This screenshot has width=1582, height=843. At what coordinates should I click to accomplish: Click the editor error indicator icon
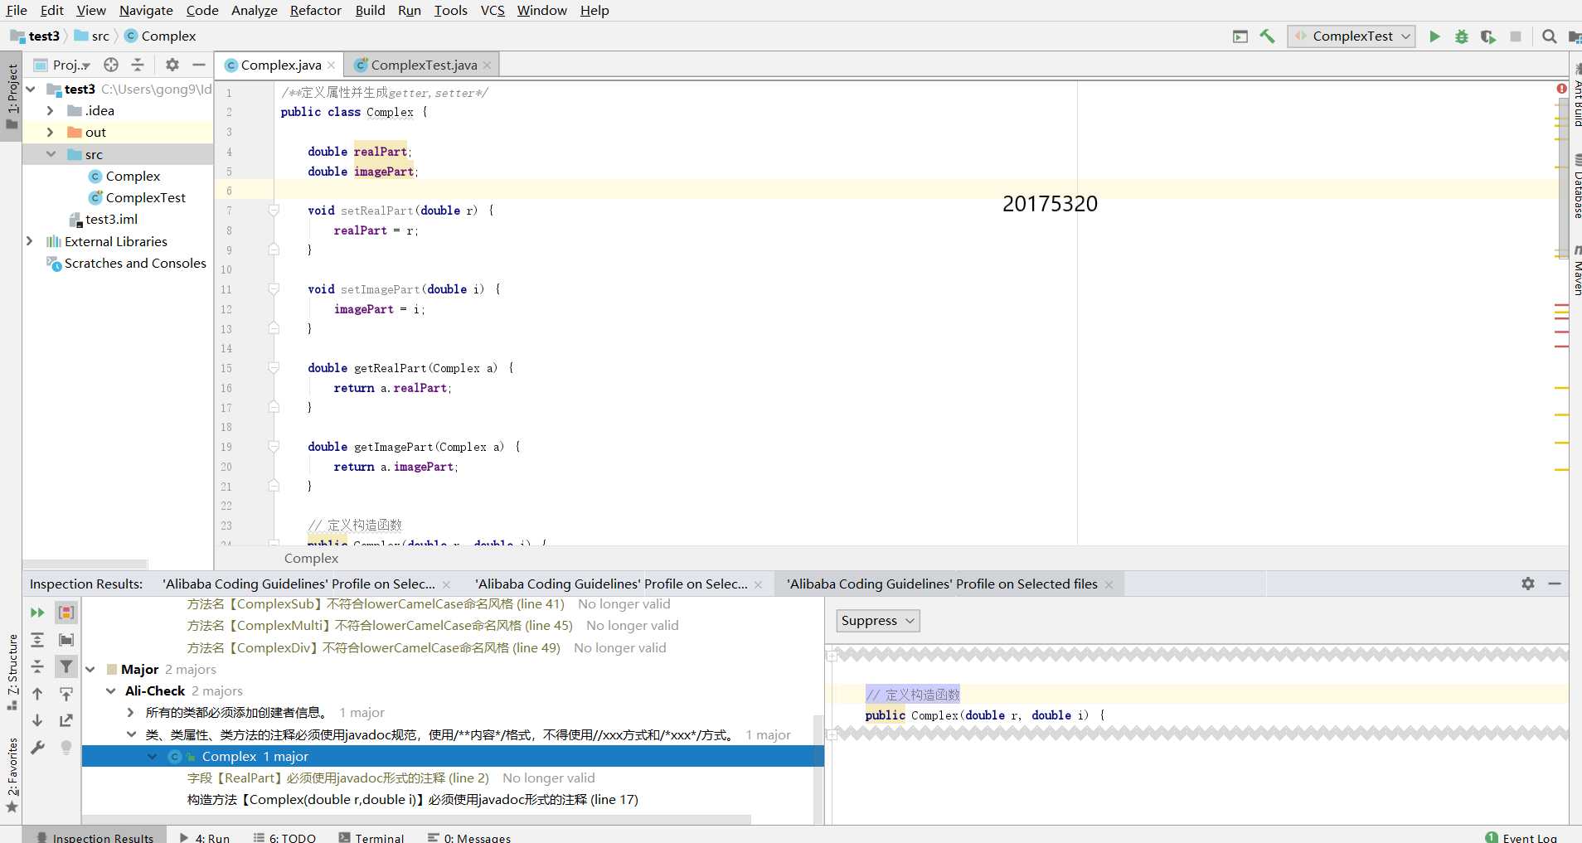[1561, 89]
